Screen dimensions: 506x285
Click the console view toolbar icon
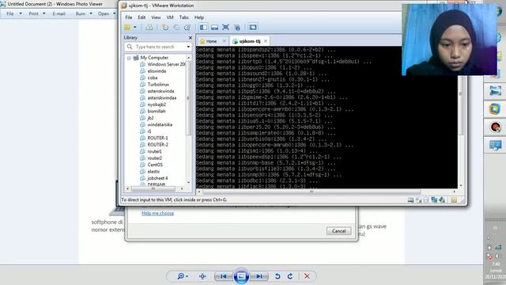[x=253, y=28]
